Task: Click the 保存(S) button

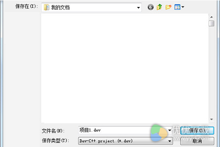Action: pos(197,131)
